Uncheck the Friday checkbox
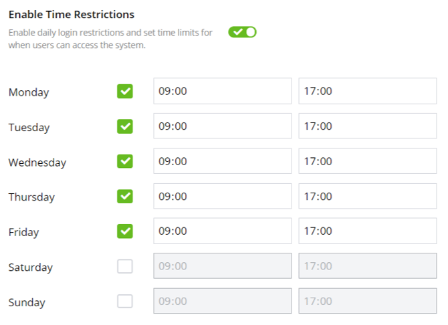Image resolution: width=448 pixels, height=325 pixels. [125, 231]
